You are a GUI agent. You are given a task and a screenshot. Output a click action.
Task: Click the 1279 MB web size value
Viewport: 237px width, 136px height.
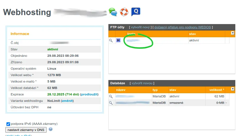pos(54,75)
